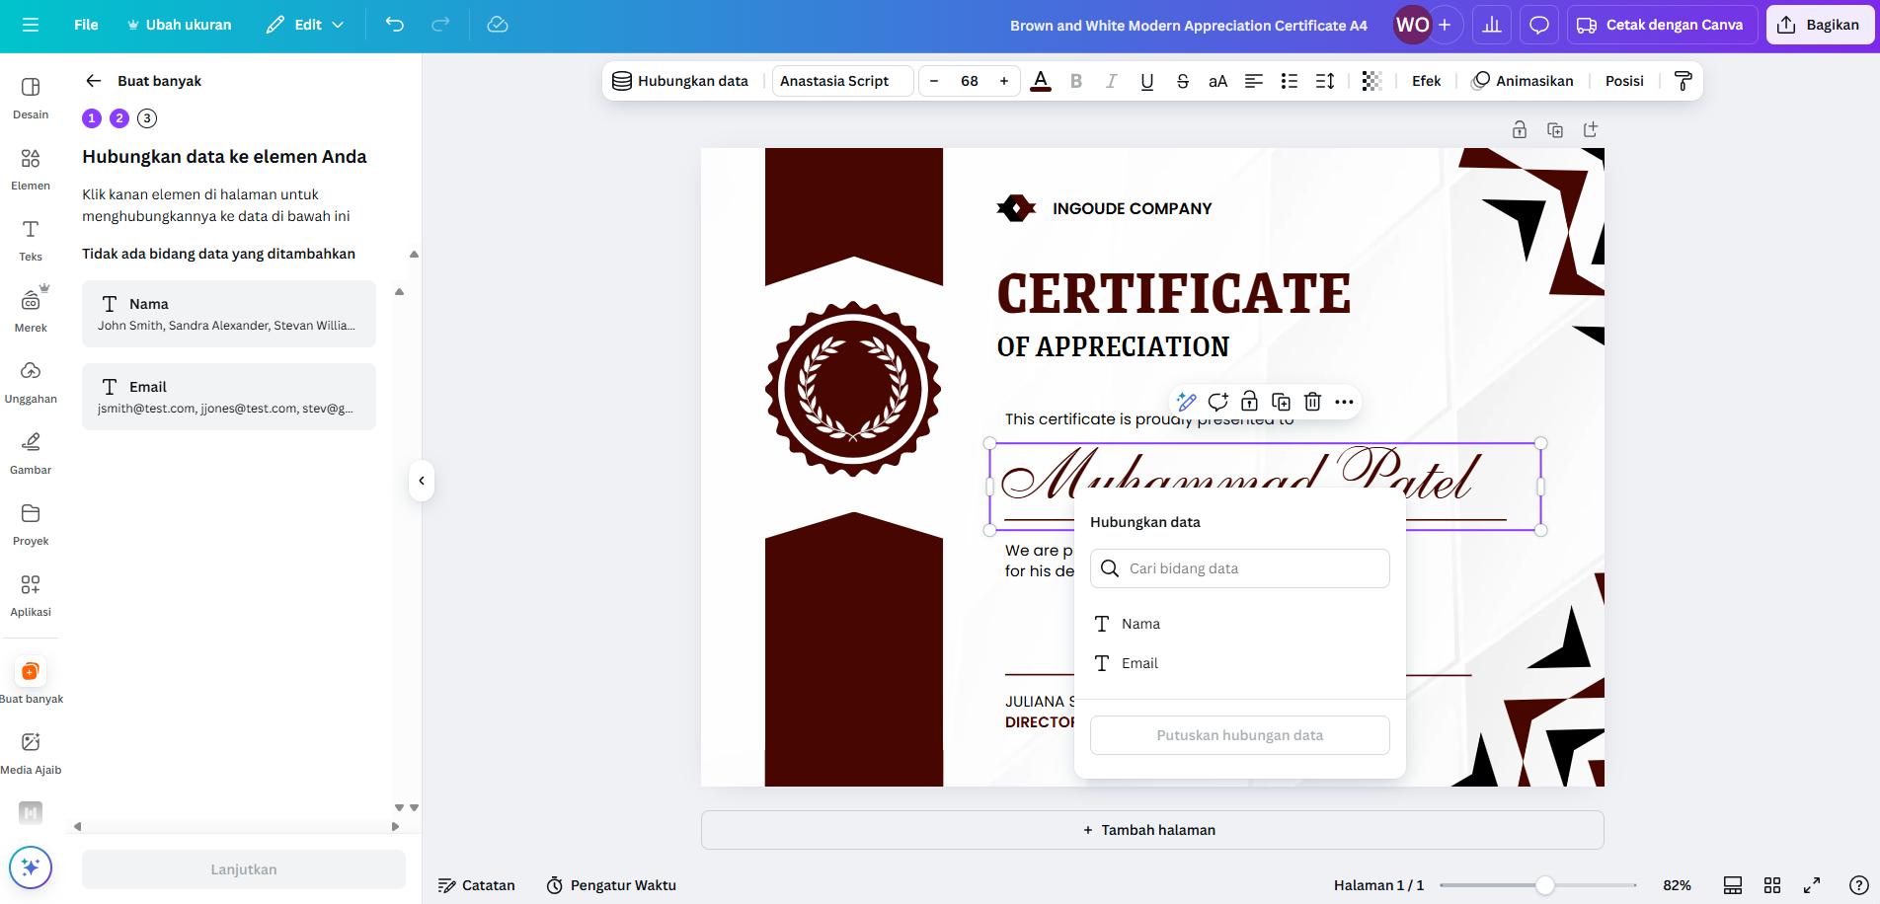Viewport: 1880px width, 904px height.
Task: Open the zoom percentage selector
Action: 1676,885
